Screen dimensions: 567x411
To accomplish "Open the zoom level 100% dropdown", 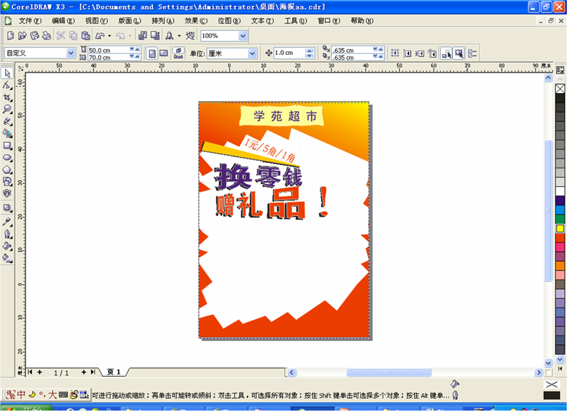I will pos(243,36).
